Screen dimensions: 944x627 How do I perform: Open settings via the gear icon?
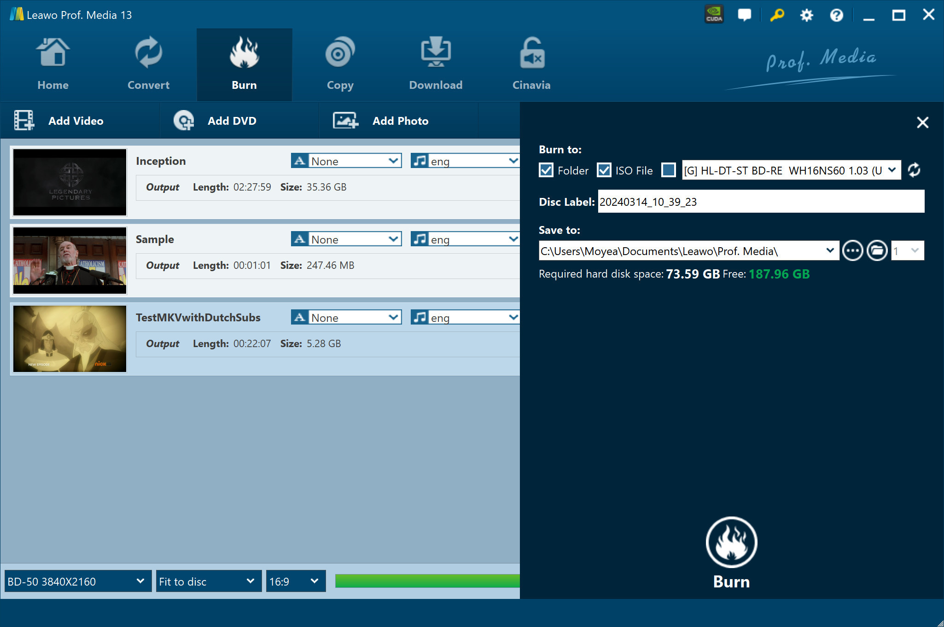[806, 15]
